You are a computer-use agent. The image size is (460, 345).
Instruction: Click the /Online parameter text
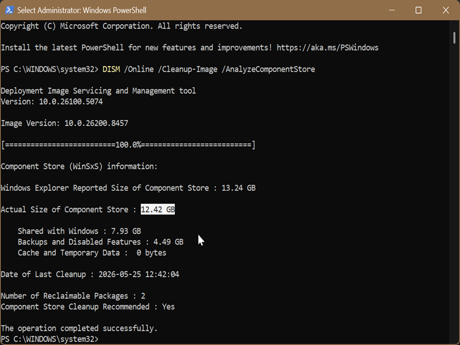139,69
